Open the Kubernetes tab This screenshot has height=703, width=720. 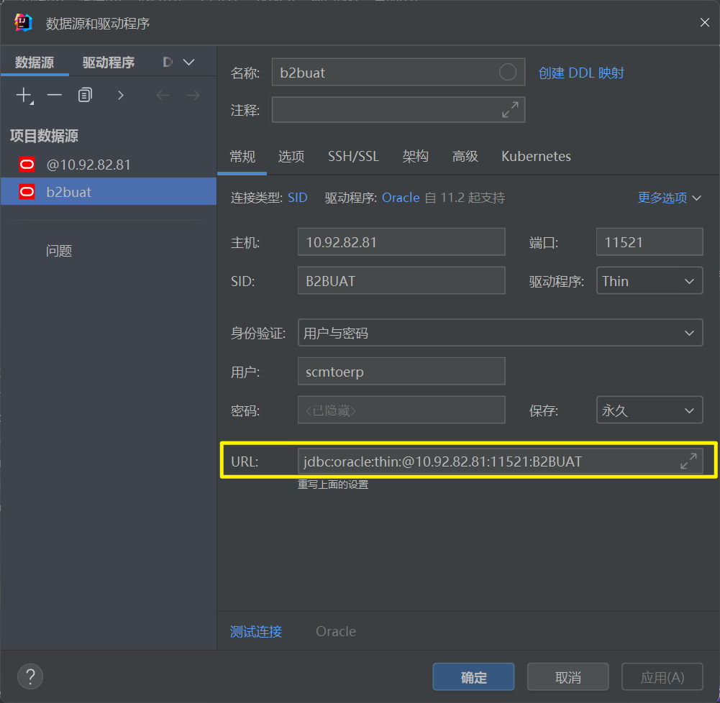point(536,156)
